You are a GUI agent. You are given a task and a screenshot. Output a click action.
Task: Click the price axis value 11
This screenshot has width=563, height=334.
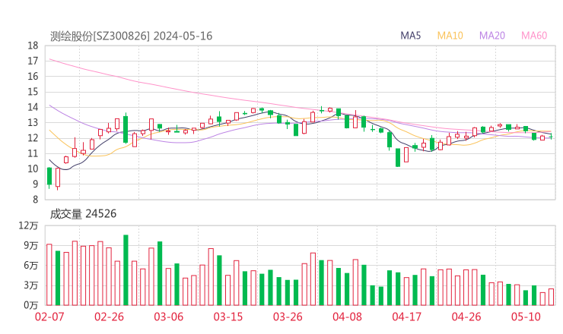click(33, 153)
